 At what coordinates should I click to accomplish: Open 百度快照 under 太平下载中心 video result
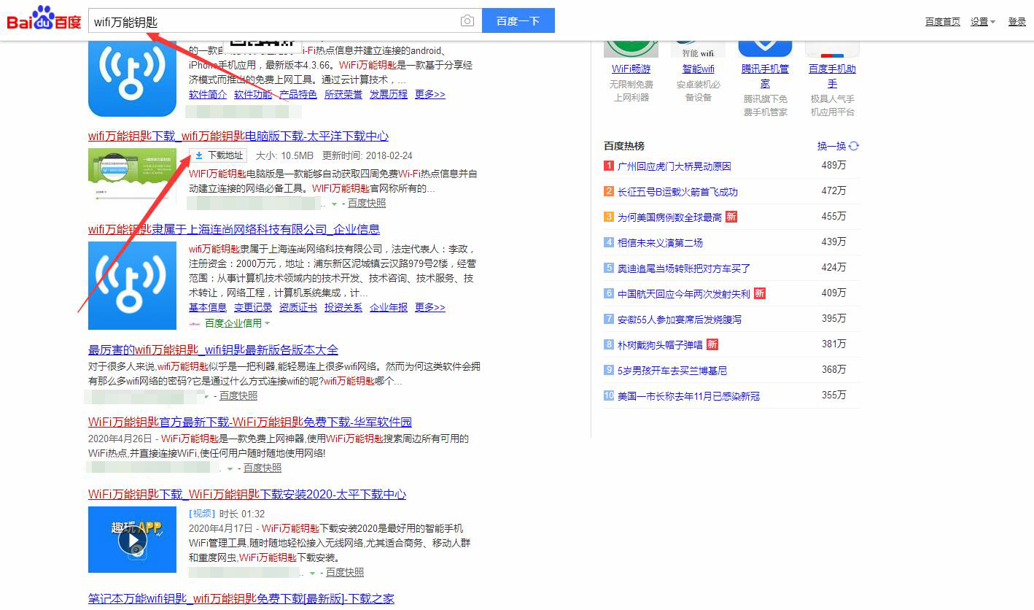click(345, 573)
